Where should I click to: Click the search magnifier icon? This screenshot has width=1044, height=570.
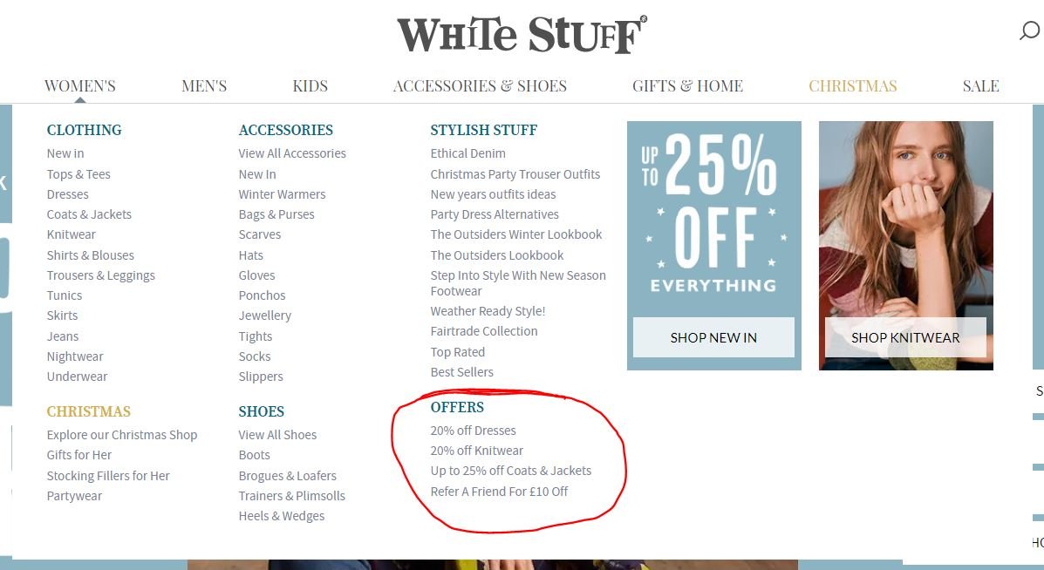click(x=1028, y=31)
